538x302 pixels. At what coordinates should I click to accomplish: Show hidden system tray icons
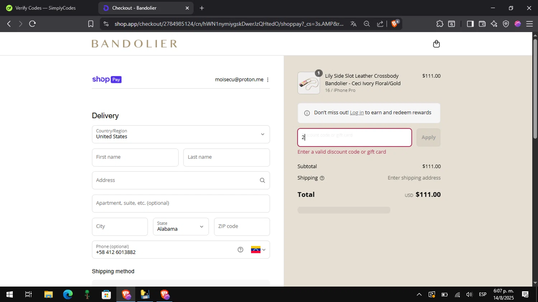tap(419, 294)
